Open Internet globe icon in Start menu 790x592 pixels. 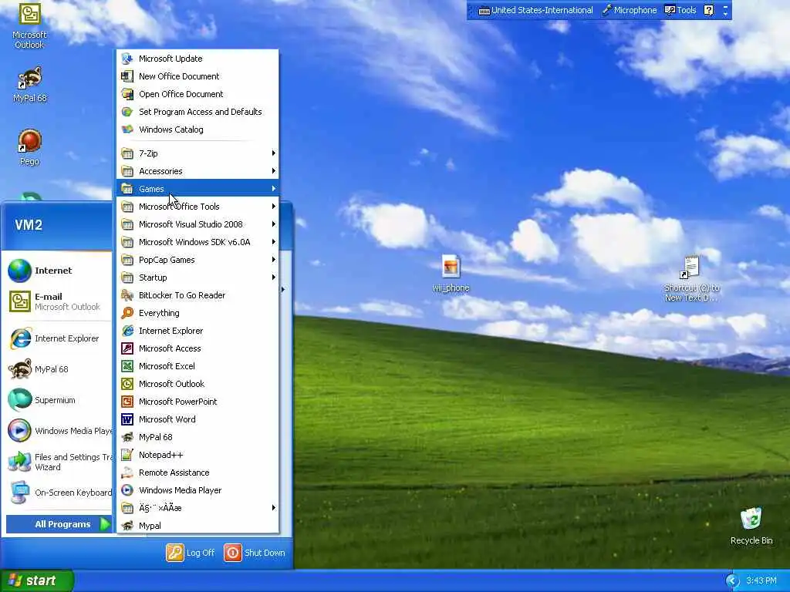tap(19, 271)
